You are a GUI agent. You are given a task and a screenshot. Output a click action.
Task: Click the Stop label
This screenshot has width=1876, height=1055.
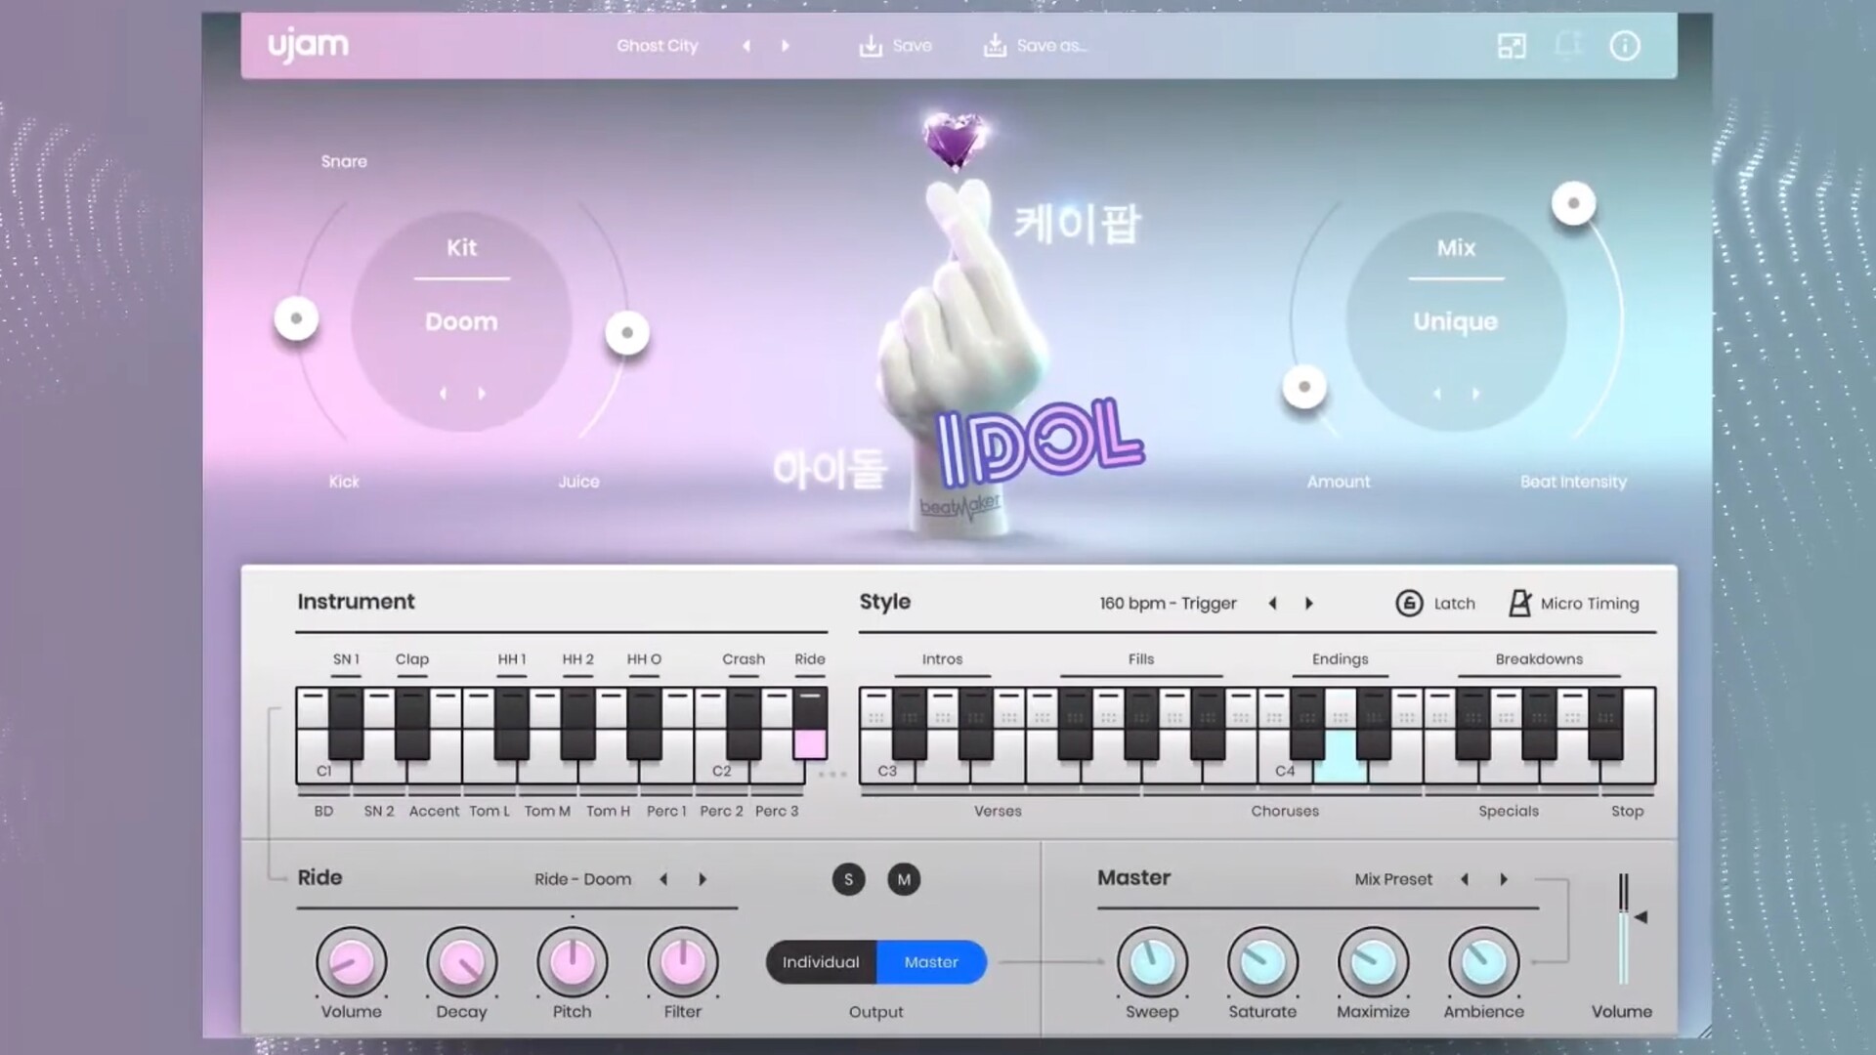(x=1627, y=811)
